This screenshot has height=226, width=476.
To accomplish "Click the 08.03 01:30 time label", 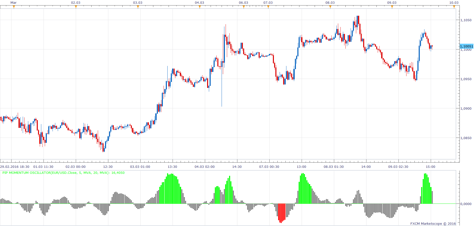I will 334,167.
